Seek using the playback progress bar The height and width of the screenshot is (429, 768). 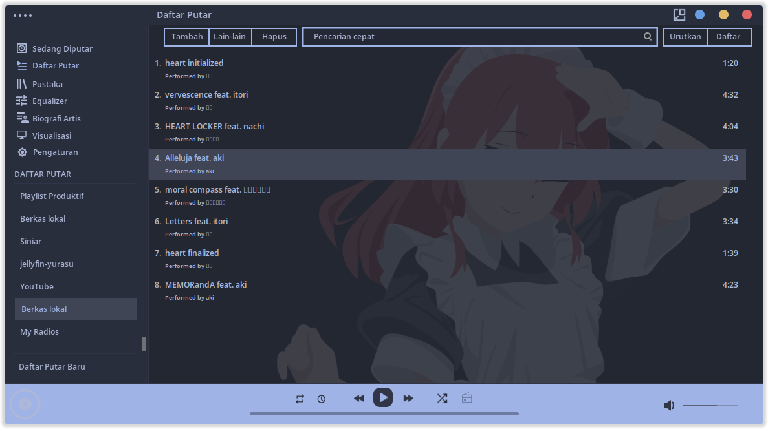384,414
